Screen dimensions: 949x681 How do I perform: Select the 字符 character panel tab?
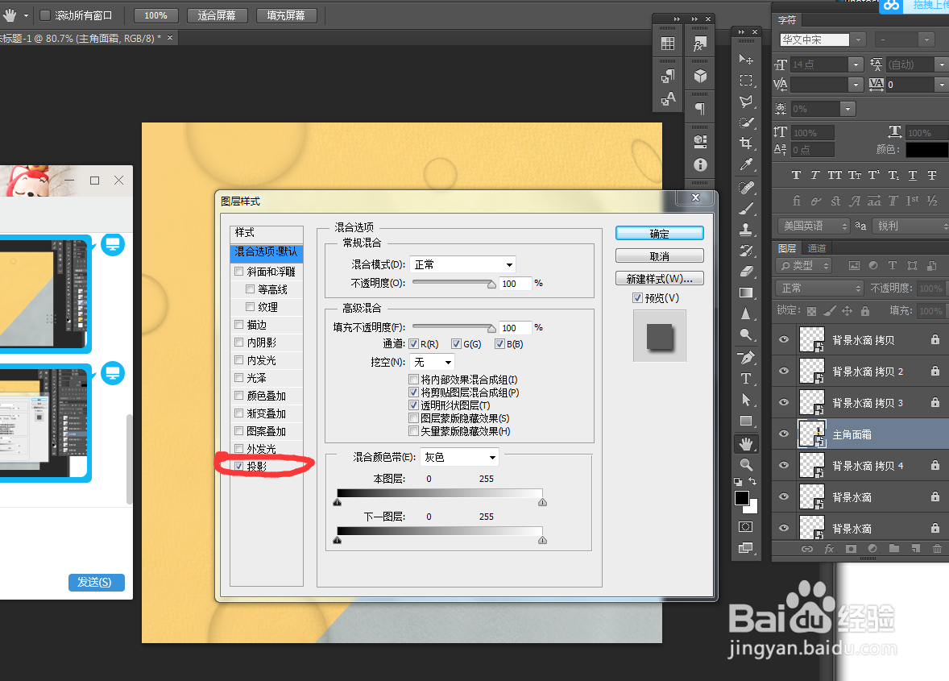(x=787, y=20)
